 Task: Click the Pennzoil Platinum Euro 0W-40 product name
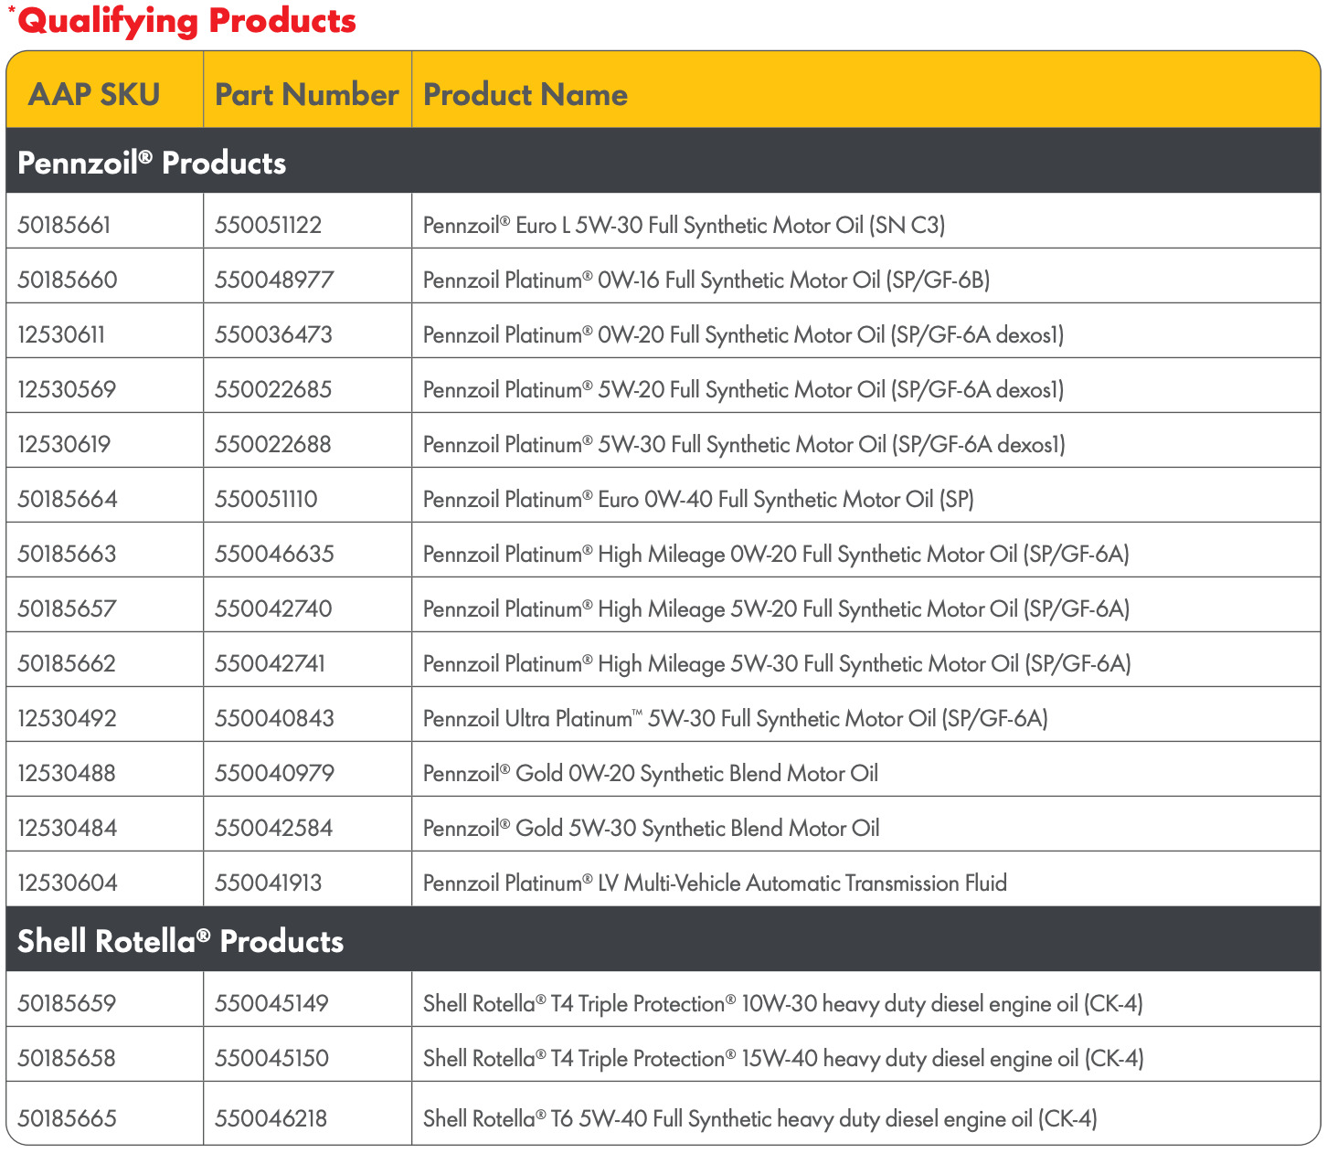[x=699, y=499]
